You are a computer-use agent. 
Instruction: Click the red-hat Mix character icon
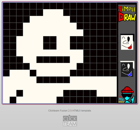click(x=127, y=95)
